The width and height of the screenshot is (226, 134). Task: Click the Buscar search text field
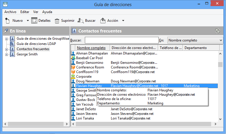(122, 40)
